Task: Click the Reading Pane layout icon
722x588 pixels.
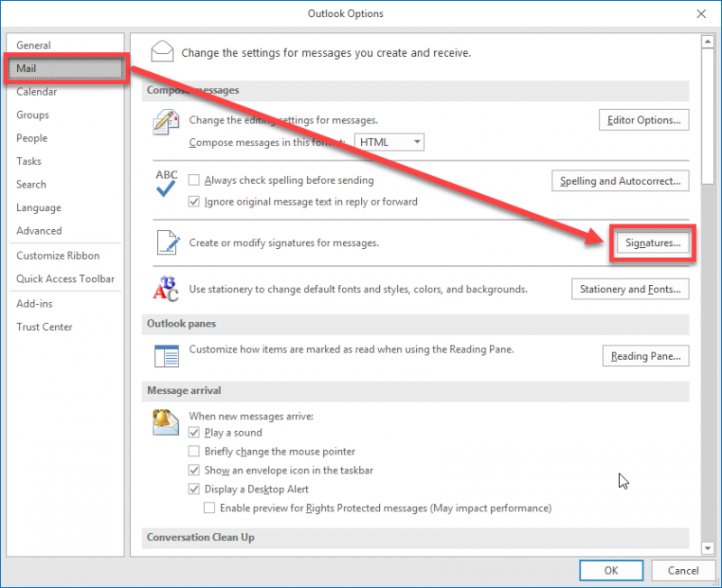Action: click(166, 355)
